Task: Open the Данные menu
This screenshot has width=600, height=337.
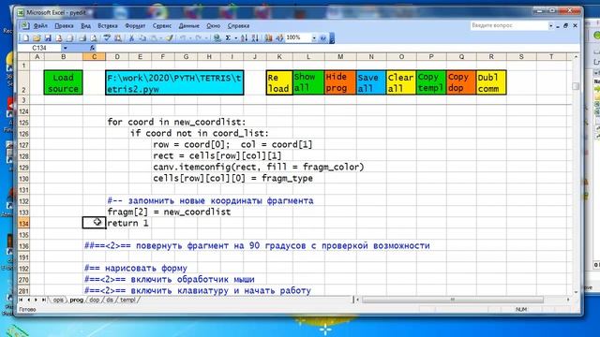Action: click(189, 25)
